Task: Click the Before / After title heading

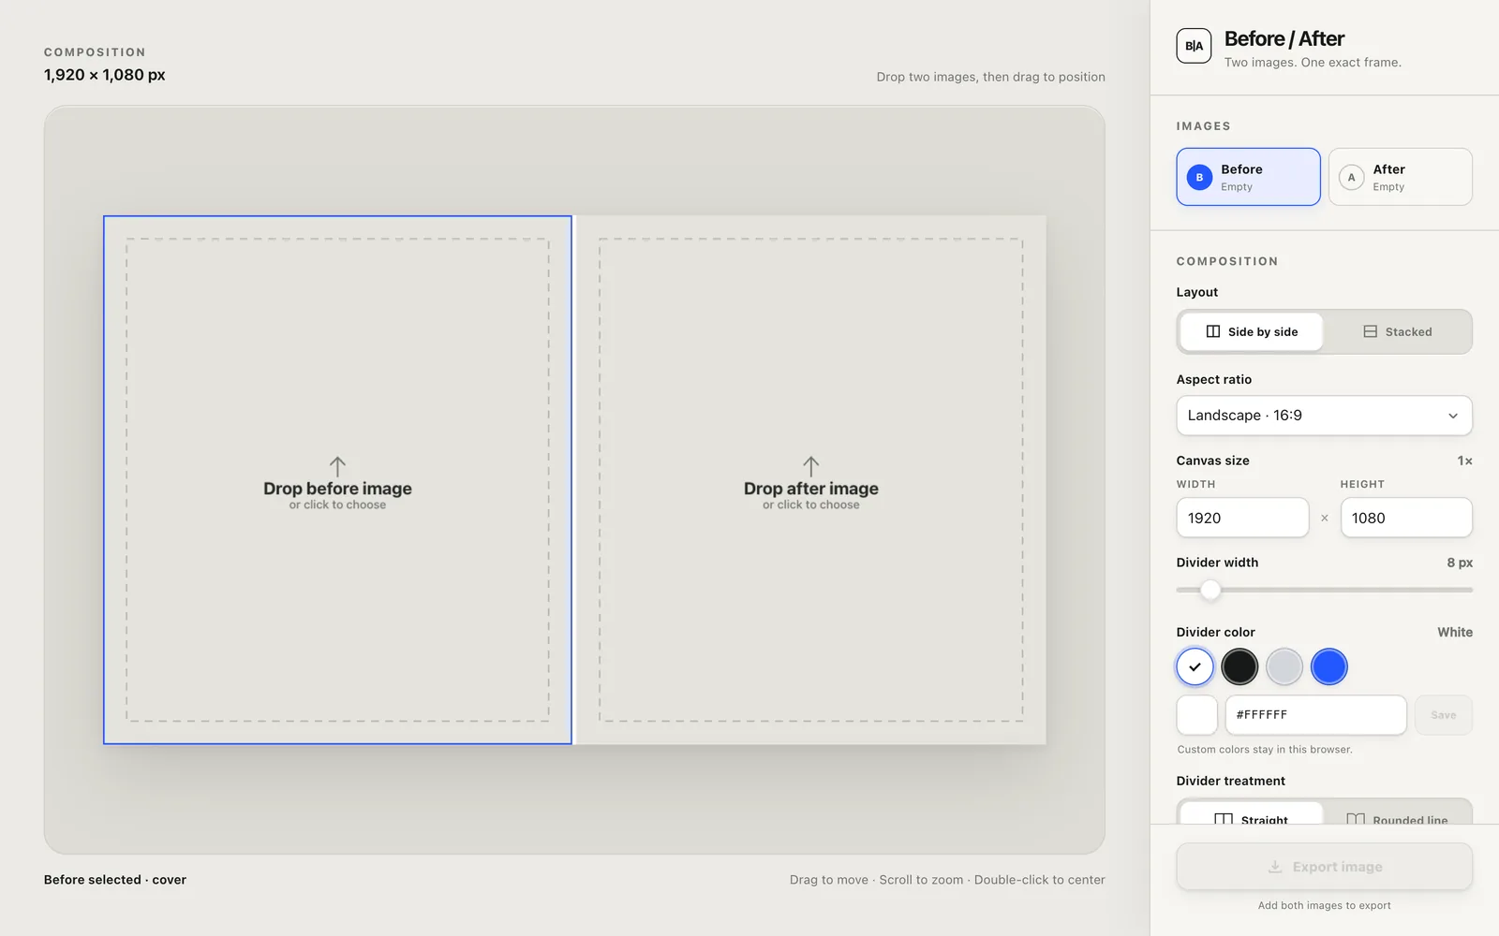Action: pos(1284,38)
